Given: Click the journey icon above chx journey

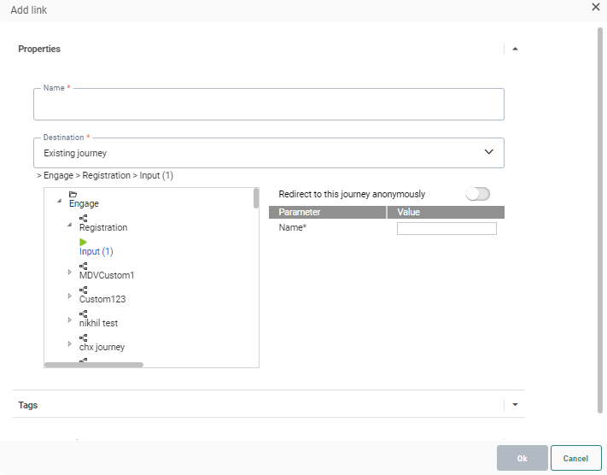Looking at the screenshot, I should tap(83, 338).
